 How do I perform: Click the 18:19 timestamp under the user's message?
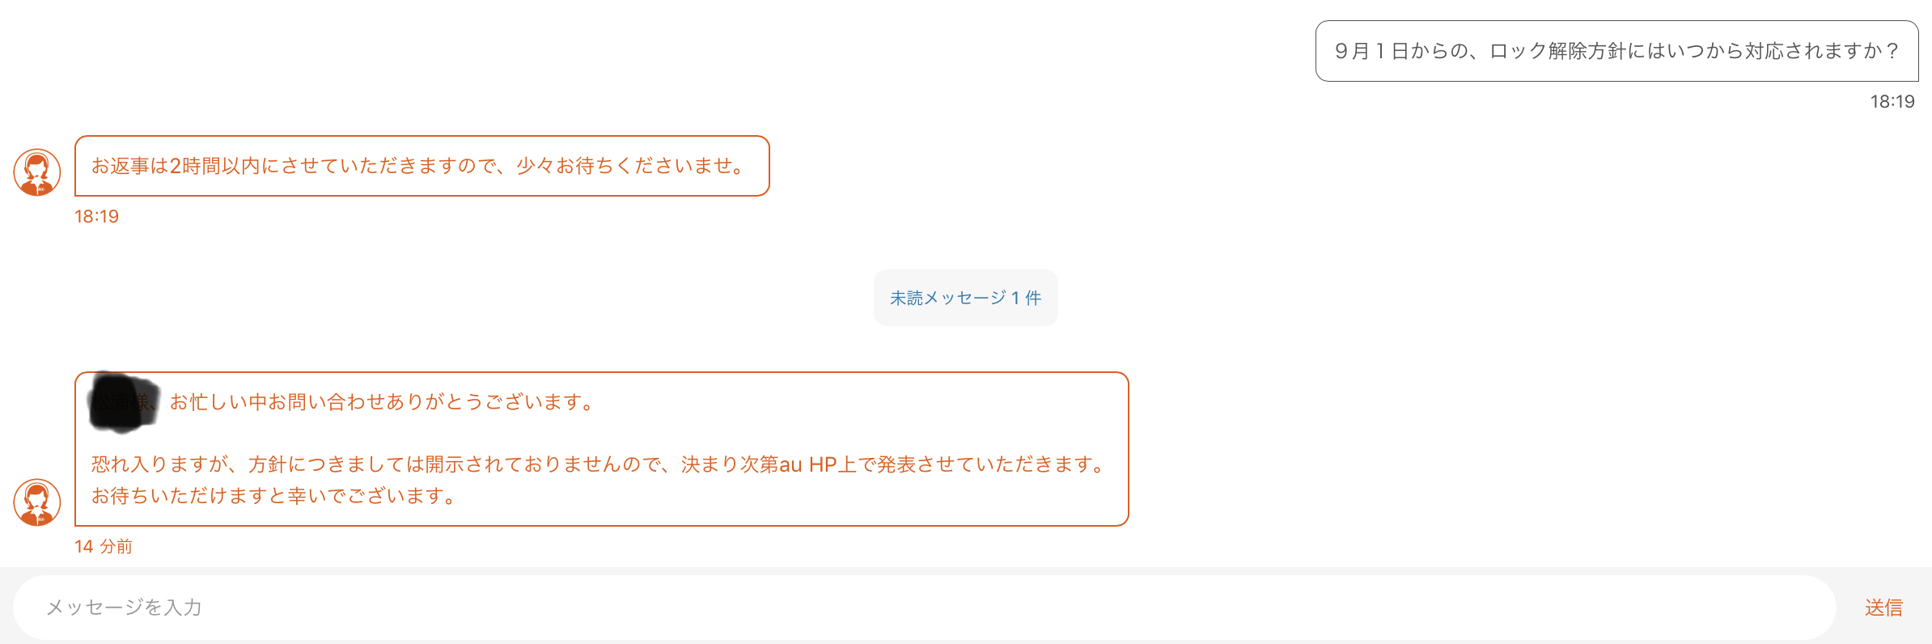pos(1892,101)
